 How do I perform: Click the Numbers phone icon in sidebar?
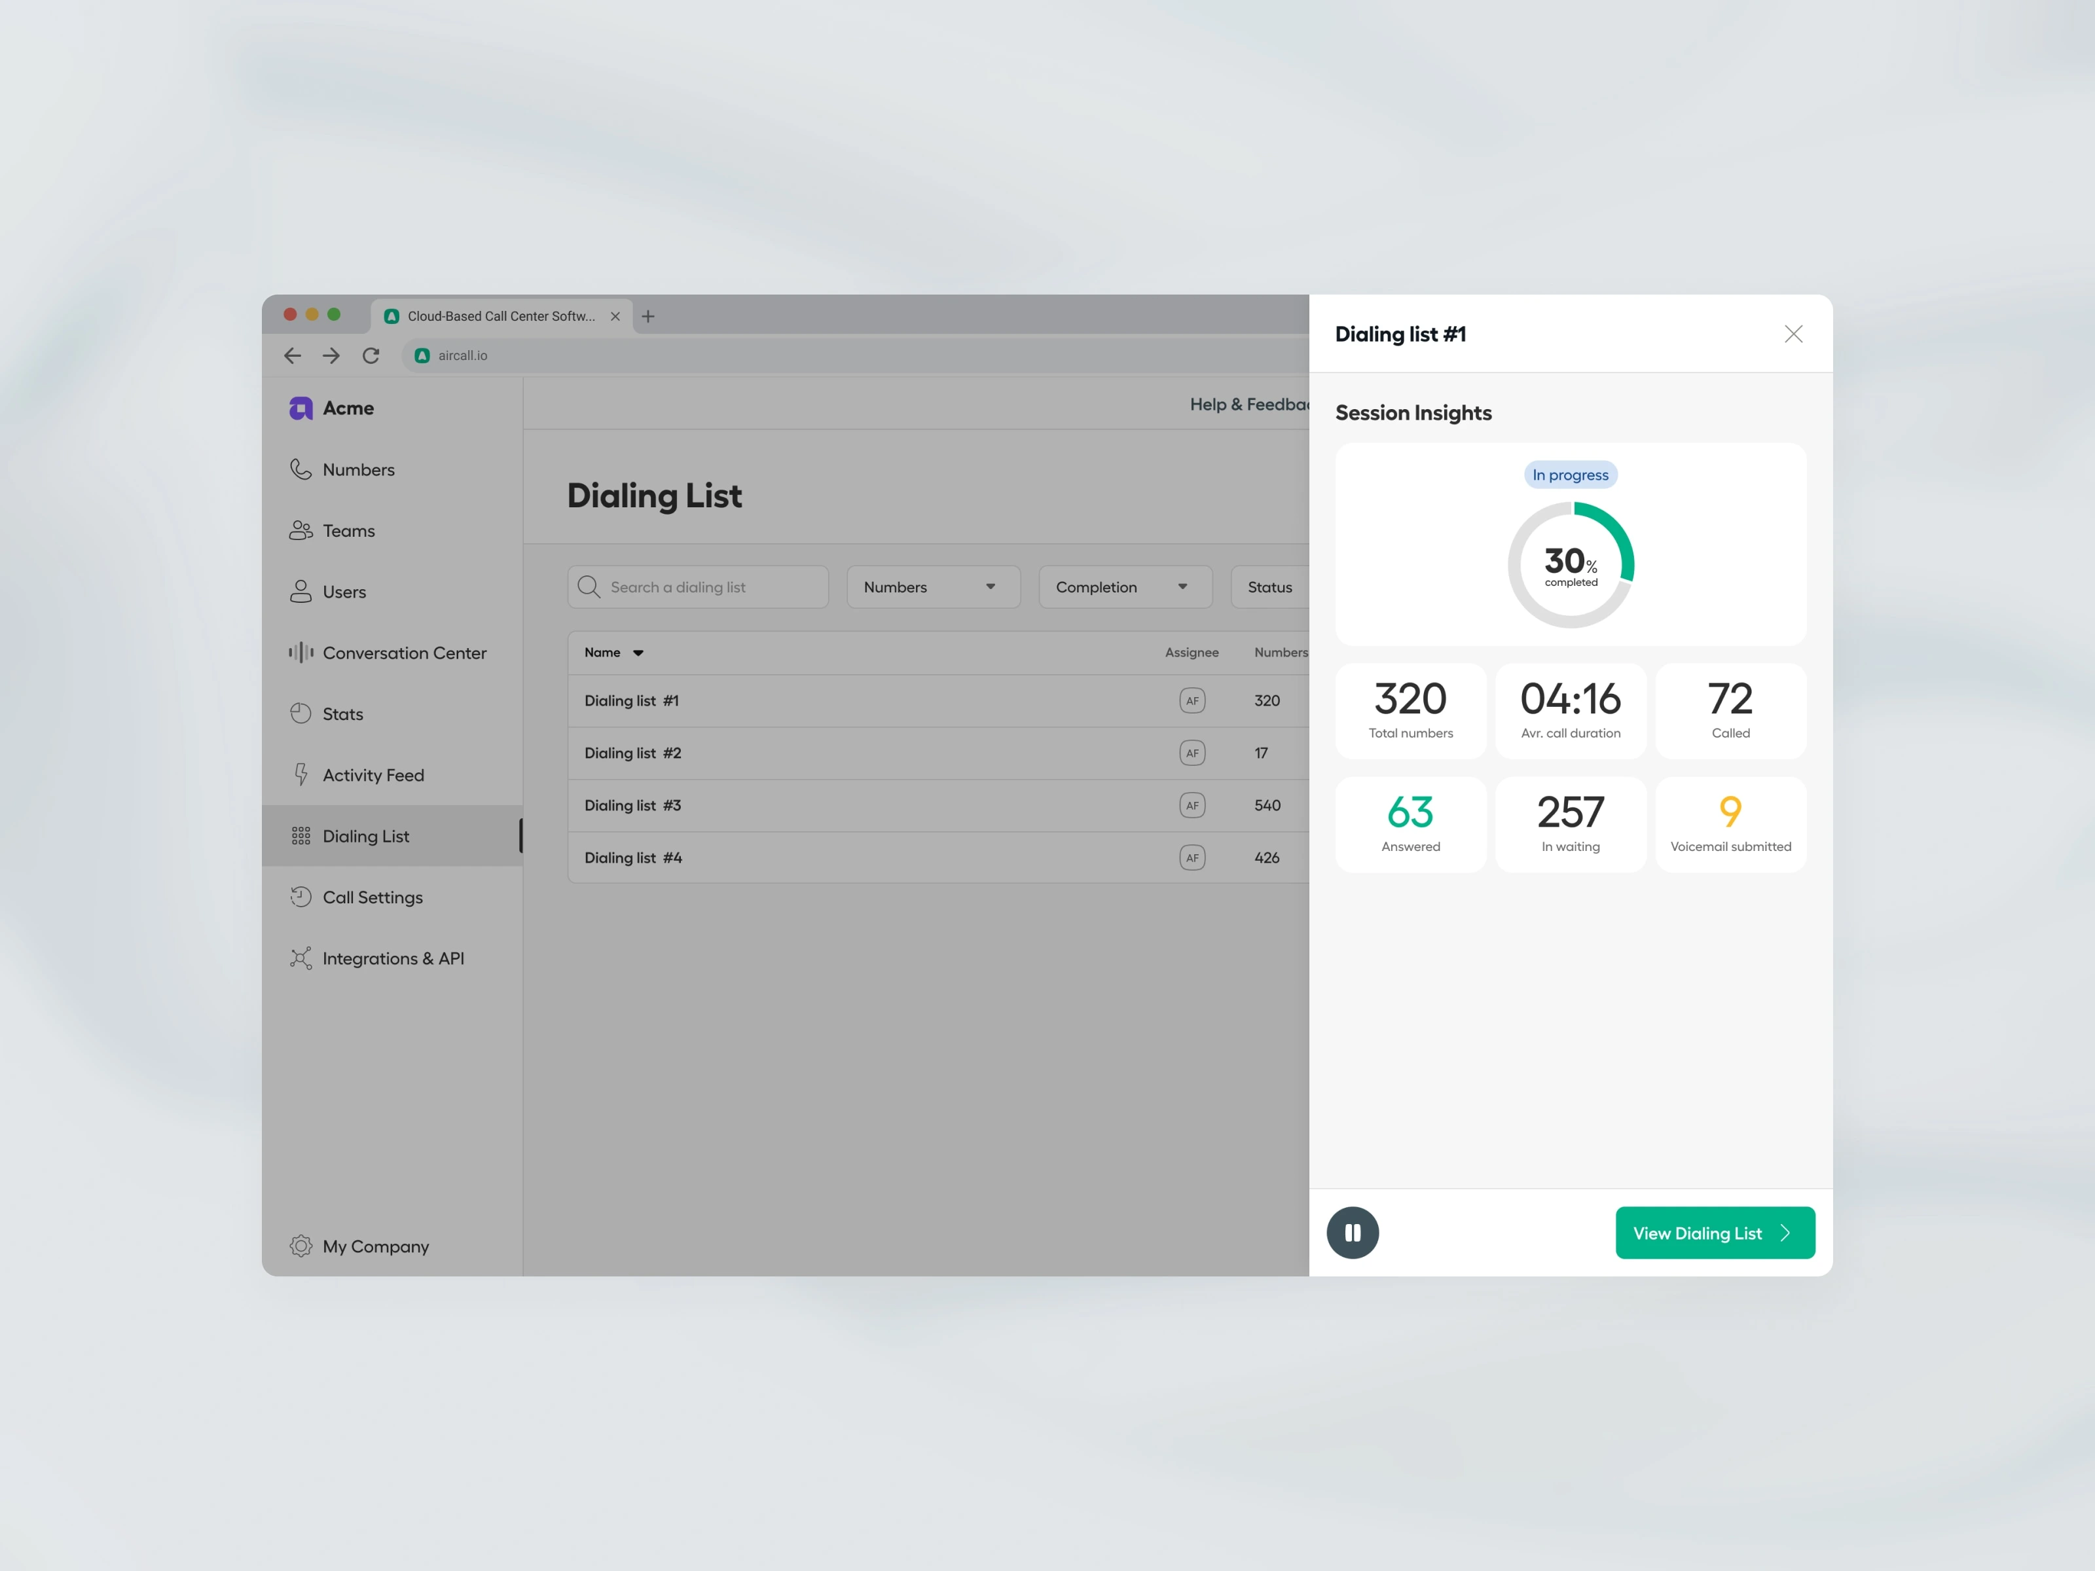301,470
